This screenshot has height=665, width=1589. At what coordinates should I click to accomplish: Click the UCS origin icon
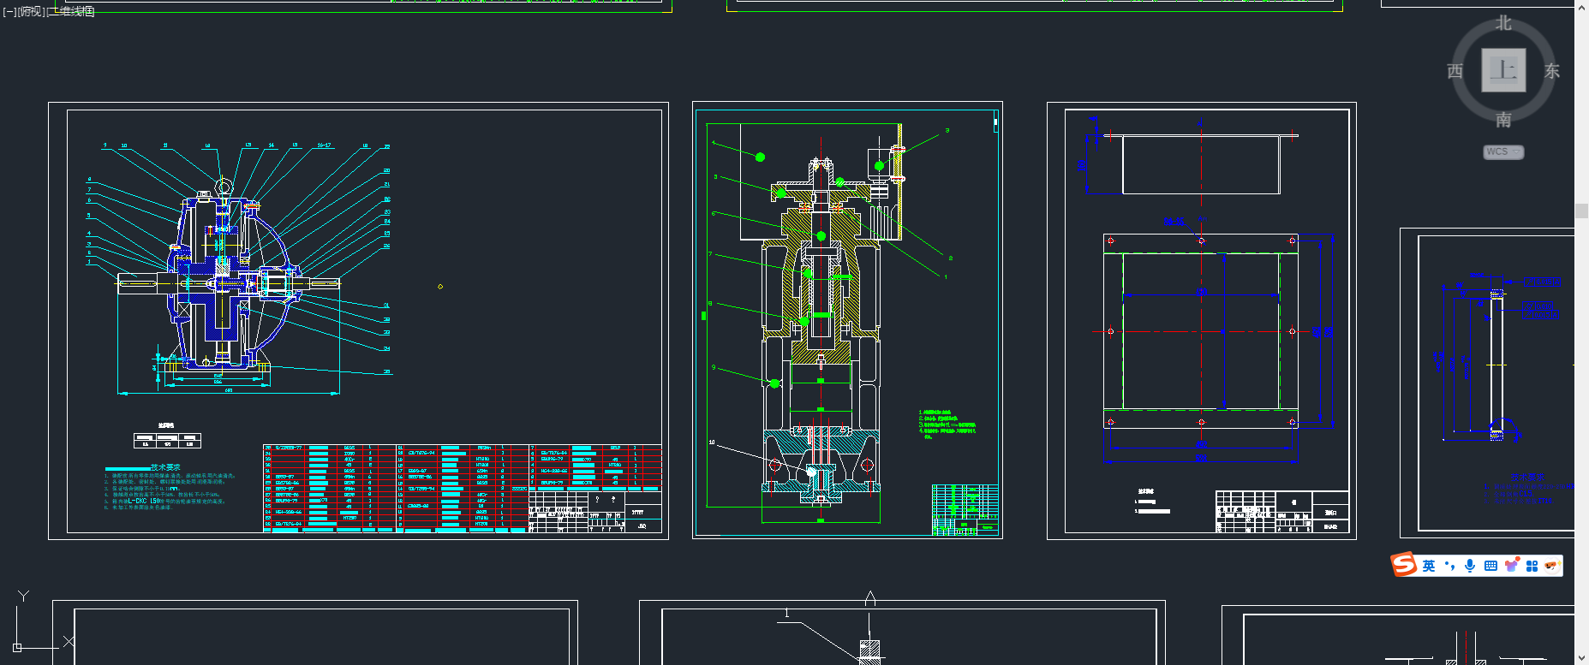click(x=17, y=647)
